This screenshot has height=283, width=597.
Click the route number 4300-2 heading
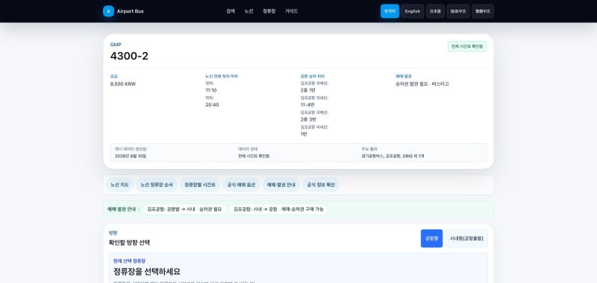pos(129,56)
